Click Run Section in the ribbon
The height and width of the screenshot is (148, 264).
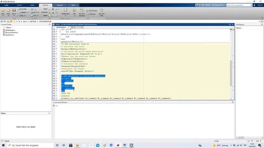coord(92,11)
